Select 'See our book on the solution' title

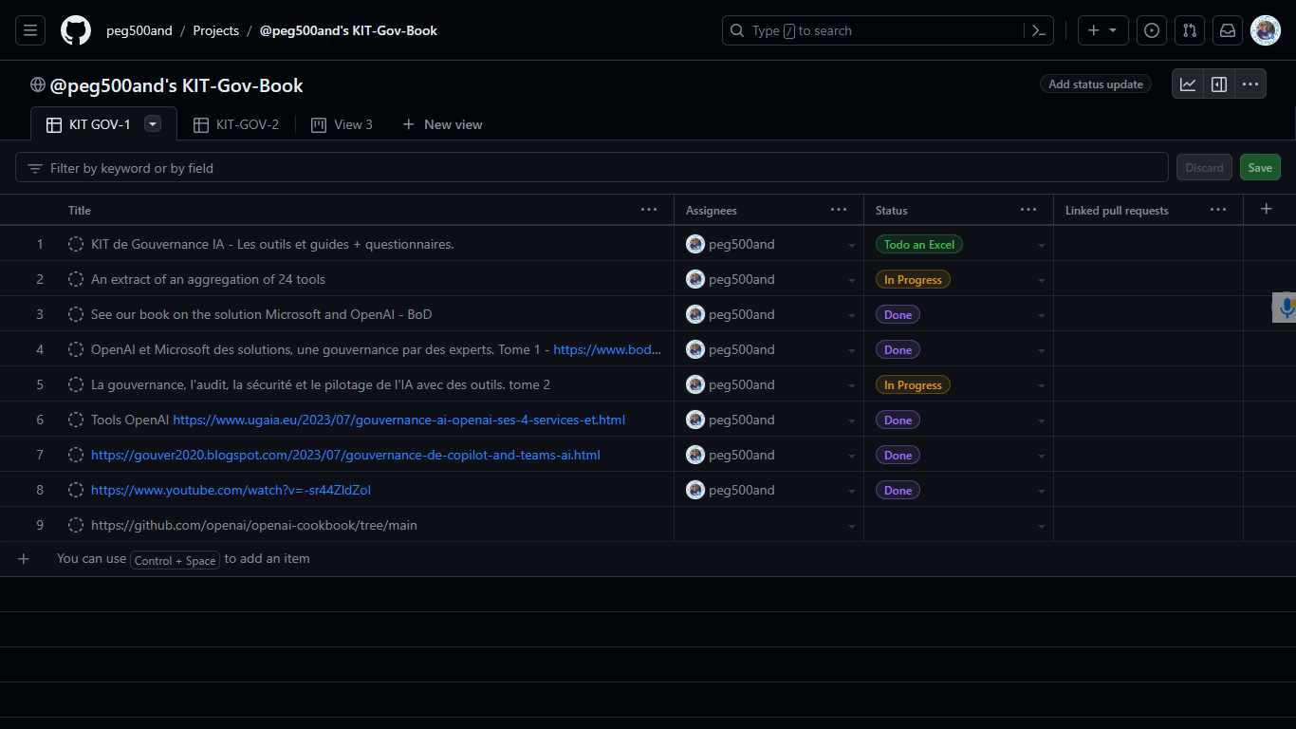coord(262,314)
